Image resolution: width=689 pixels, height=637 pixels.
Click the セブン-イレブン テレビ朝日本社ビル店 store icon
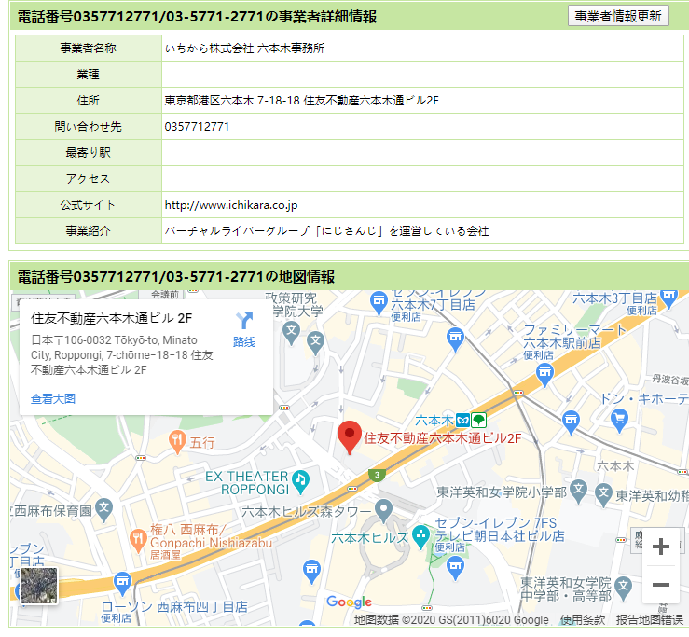(x=455, y=568)
